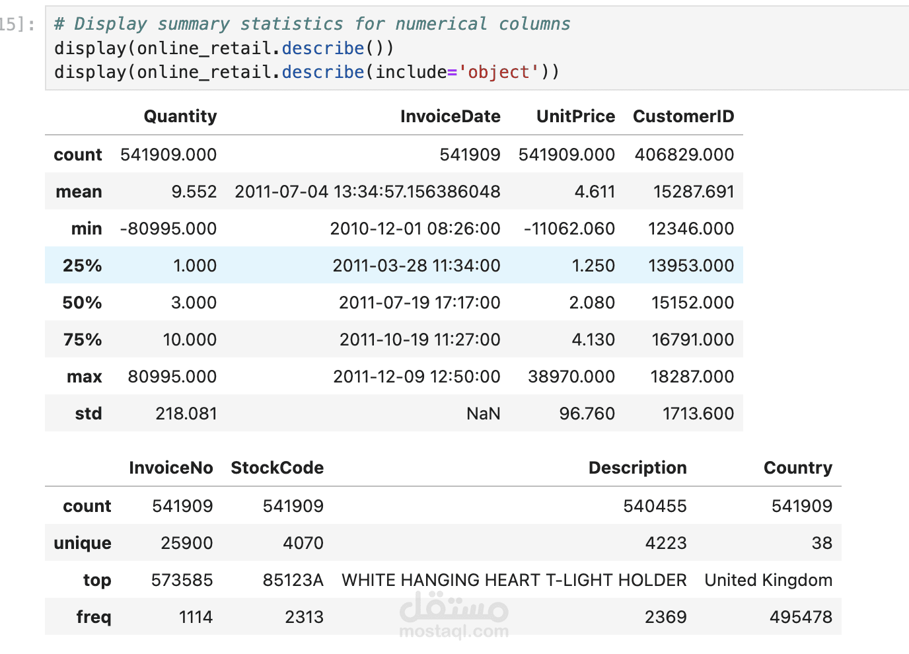
Task: Click the -80995.000 min Quantity value
Action: (x=168, y=229)
